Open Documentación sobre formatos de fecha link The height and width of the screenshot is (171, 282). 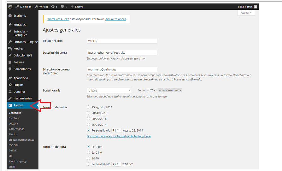coord(119,136)
